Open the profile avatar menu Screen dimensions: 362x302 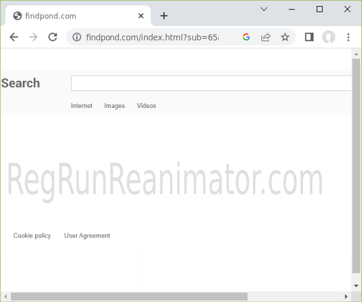328,37
